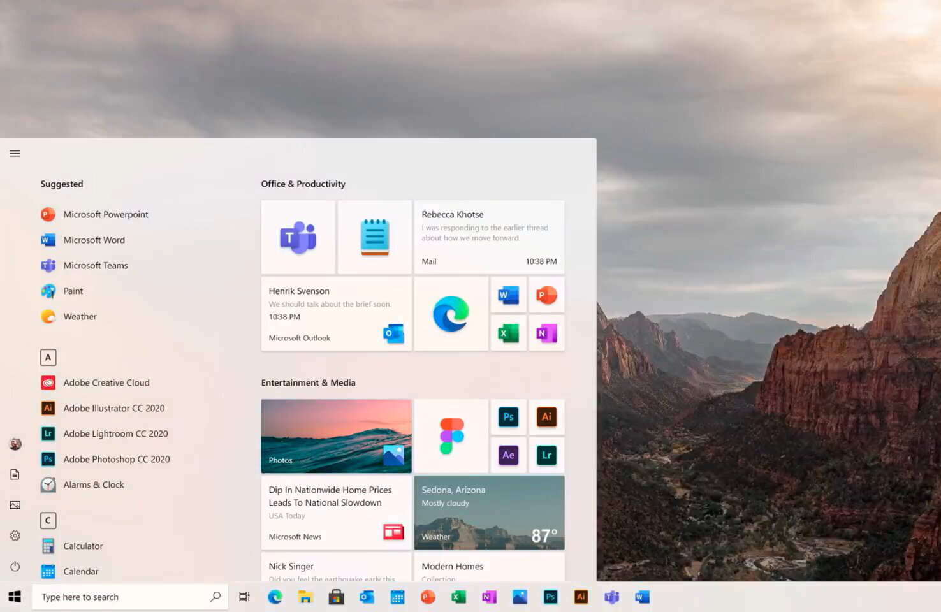
Task: Open the user account picture
Action: (15, 444)
